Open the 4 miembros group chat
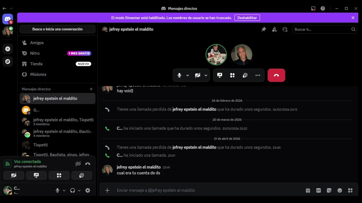362x203 pixels. click(57, 133)
